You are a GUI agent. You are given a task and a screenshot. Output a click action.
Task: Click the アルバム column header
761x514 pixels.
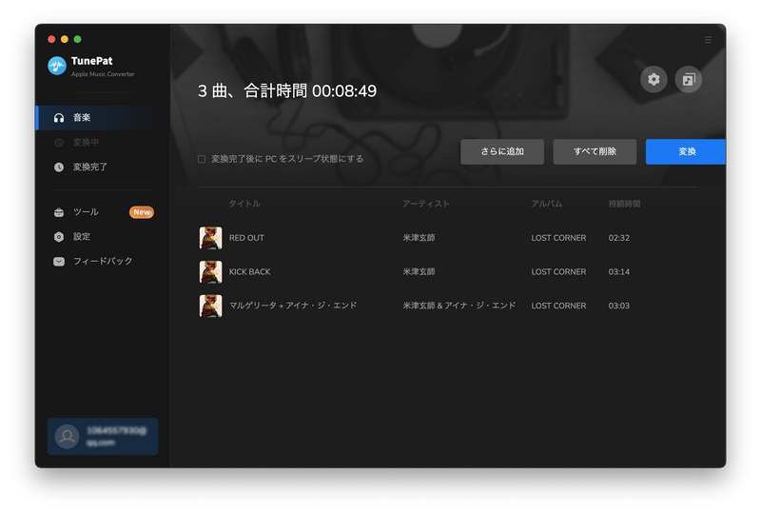tap(546, 204)
